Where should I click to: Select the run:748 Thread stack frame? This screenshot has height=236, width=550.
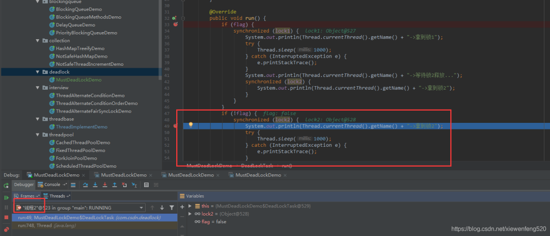(95, 225)
